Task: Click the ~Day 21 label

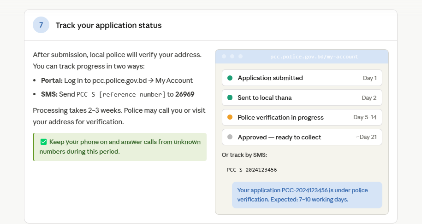Action: (366, 137)
